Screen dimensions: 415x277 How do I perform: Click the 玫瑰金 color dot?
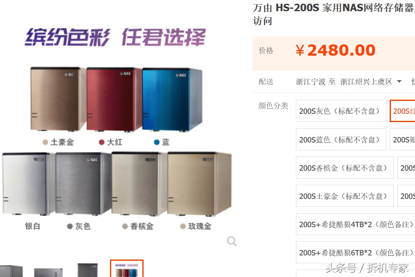(x=183, y=226)
